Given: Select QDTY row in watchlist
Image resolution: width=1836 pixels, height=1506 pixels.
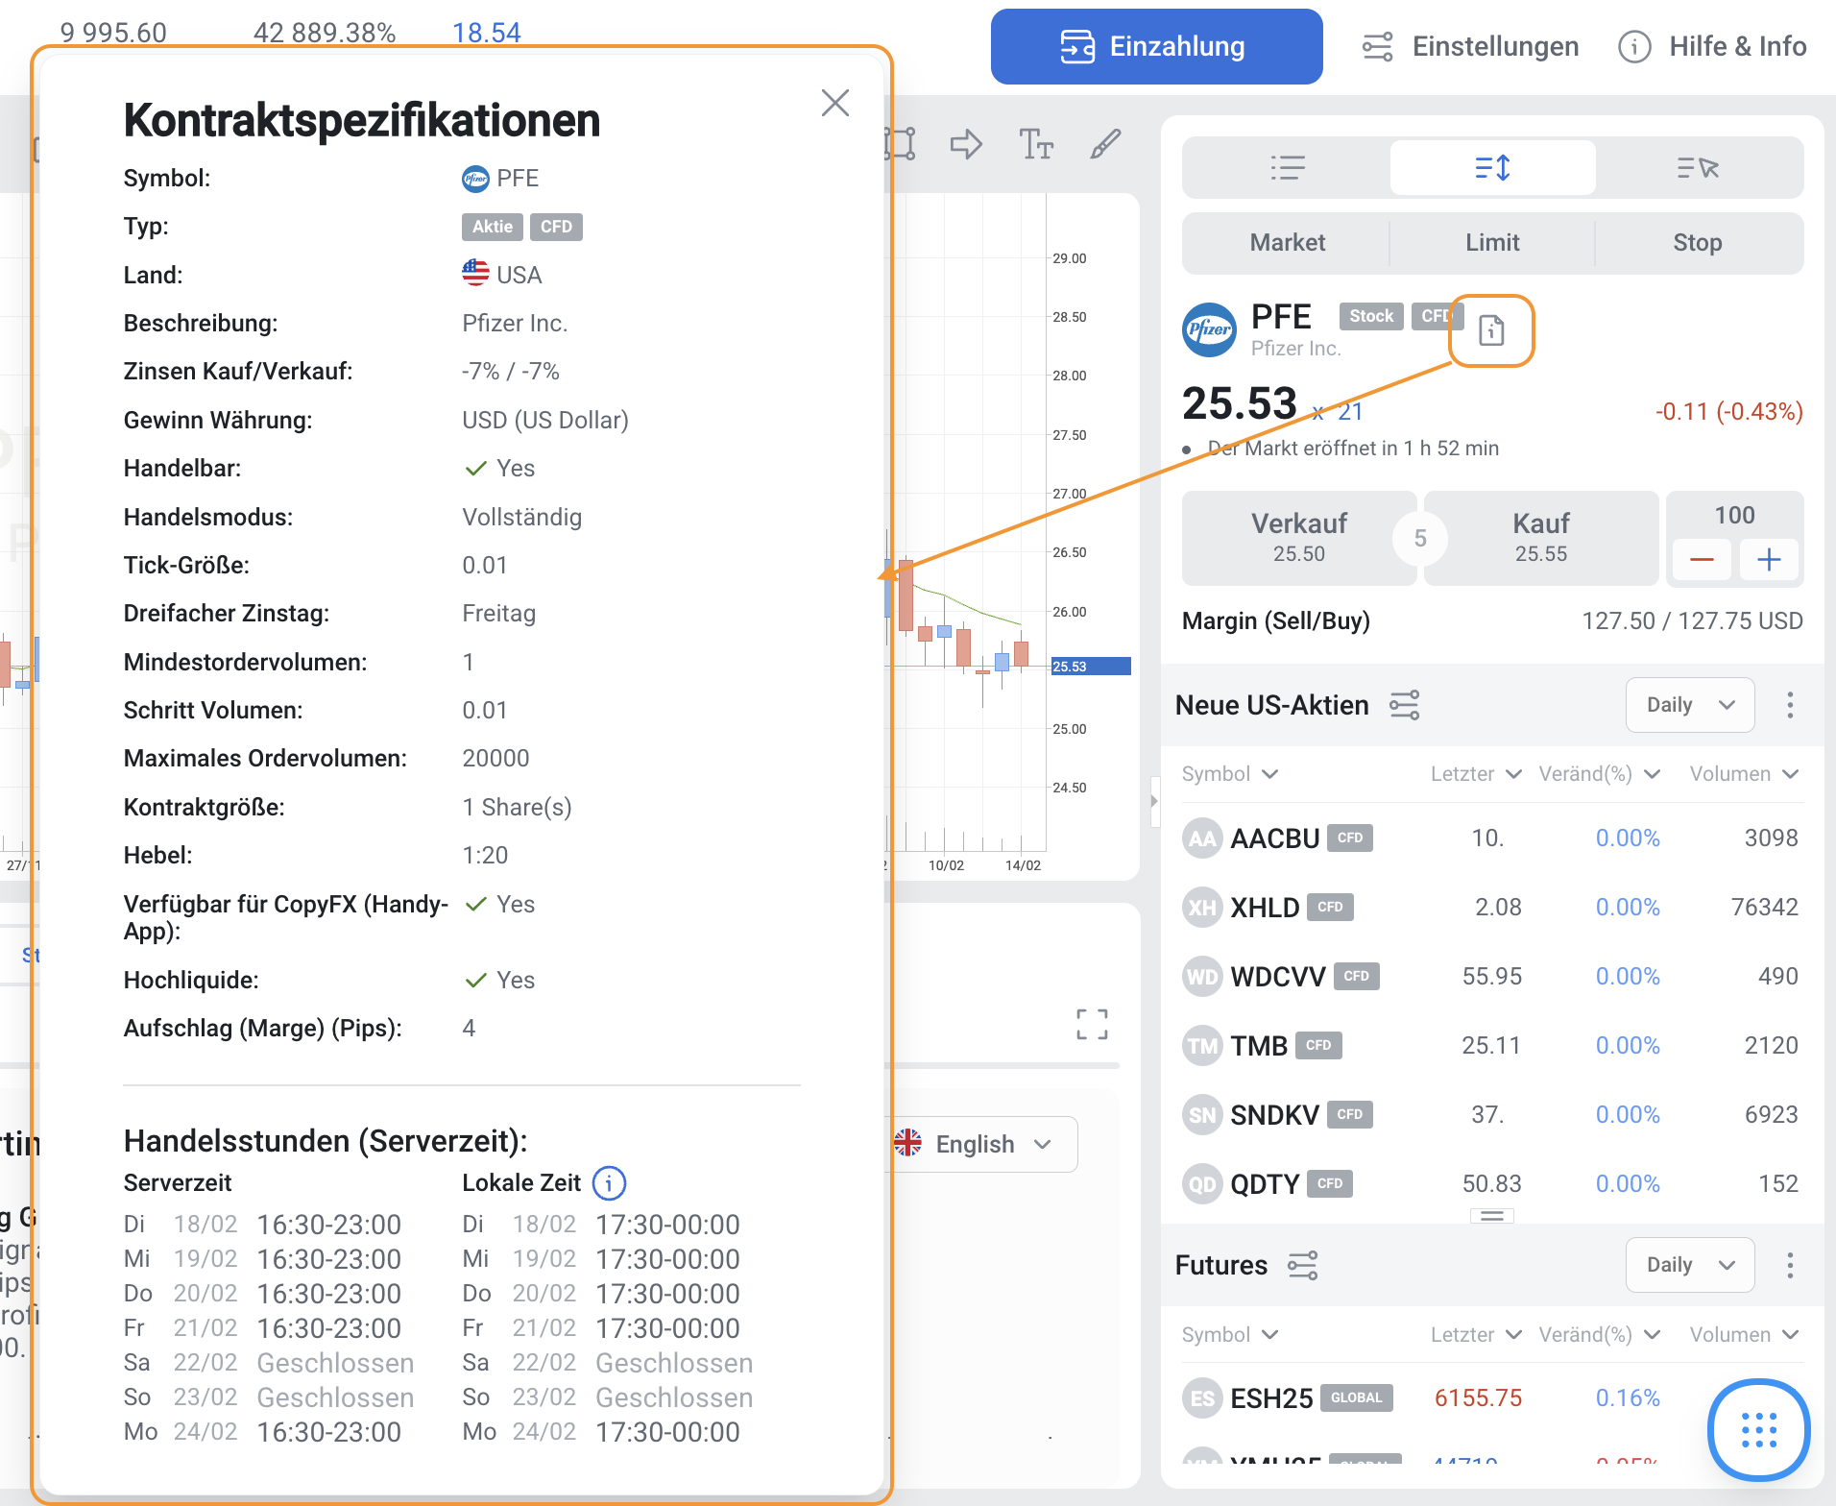Looking at the screenshot, I should tap(1492, 1184).
